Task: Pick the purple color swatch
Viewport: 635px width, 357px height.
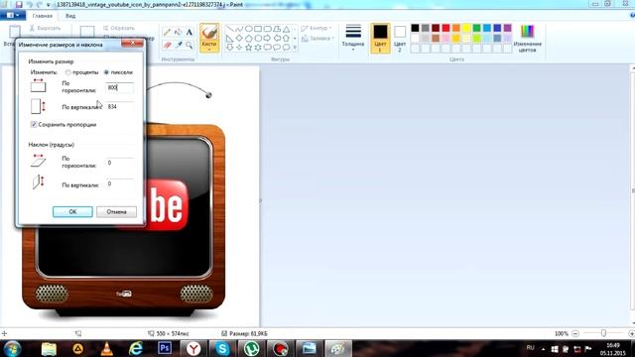Action: 507,28
